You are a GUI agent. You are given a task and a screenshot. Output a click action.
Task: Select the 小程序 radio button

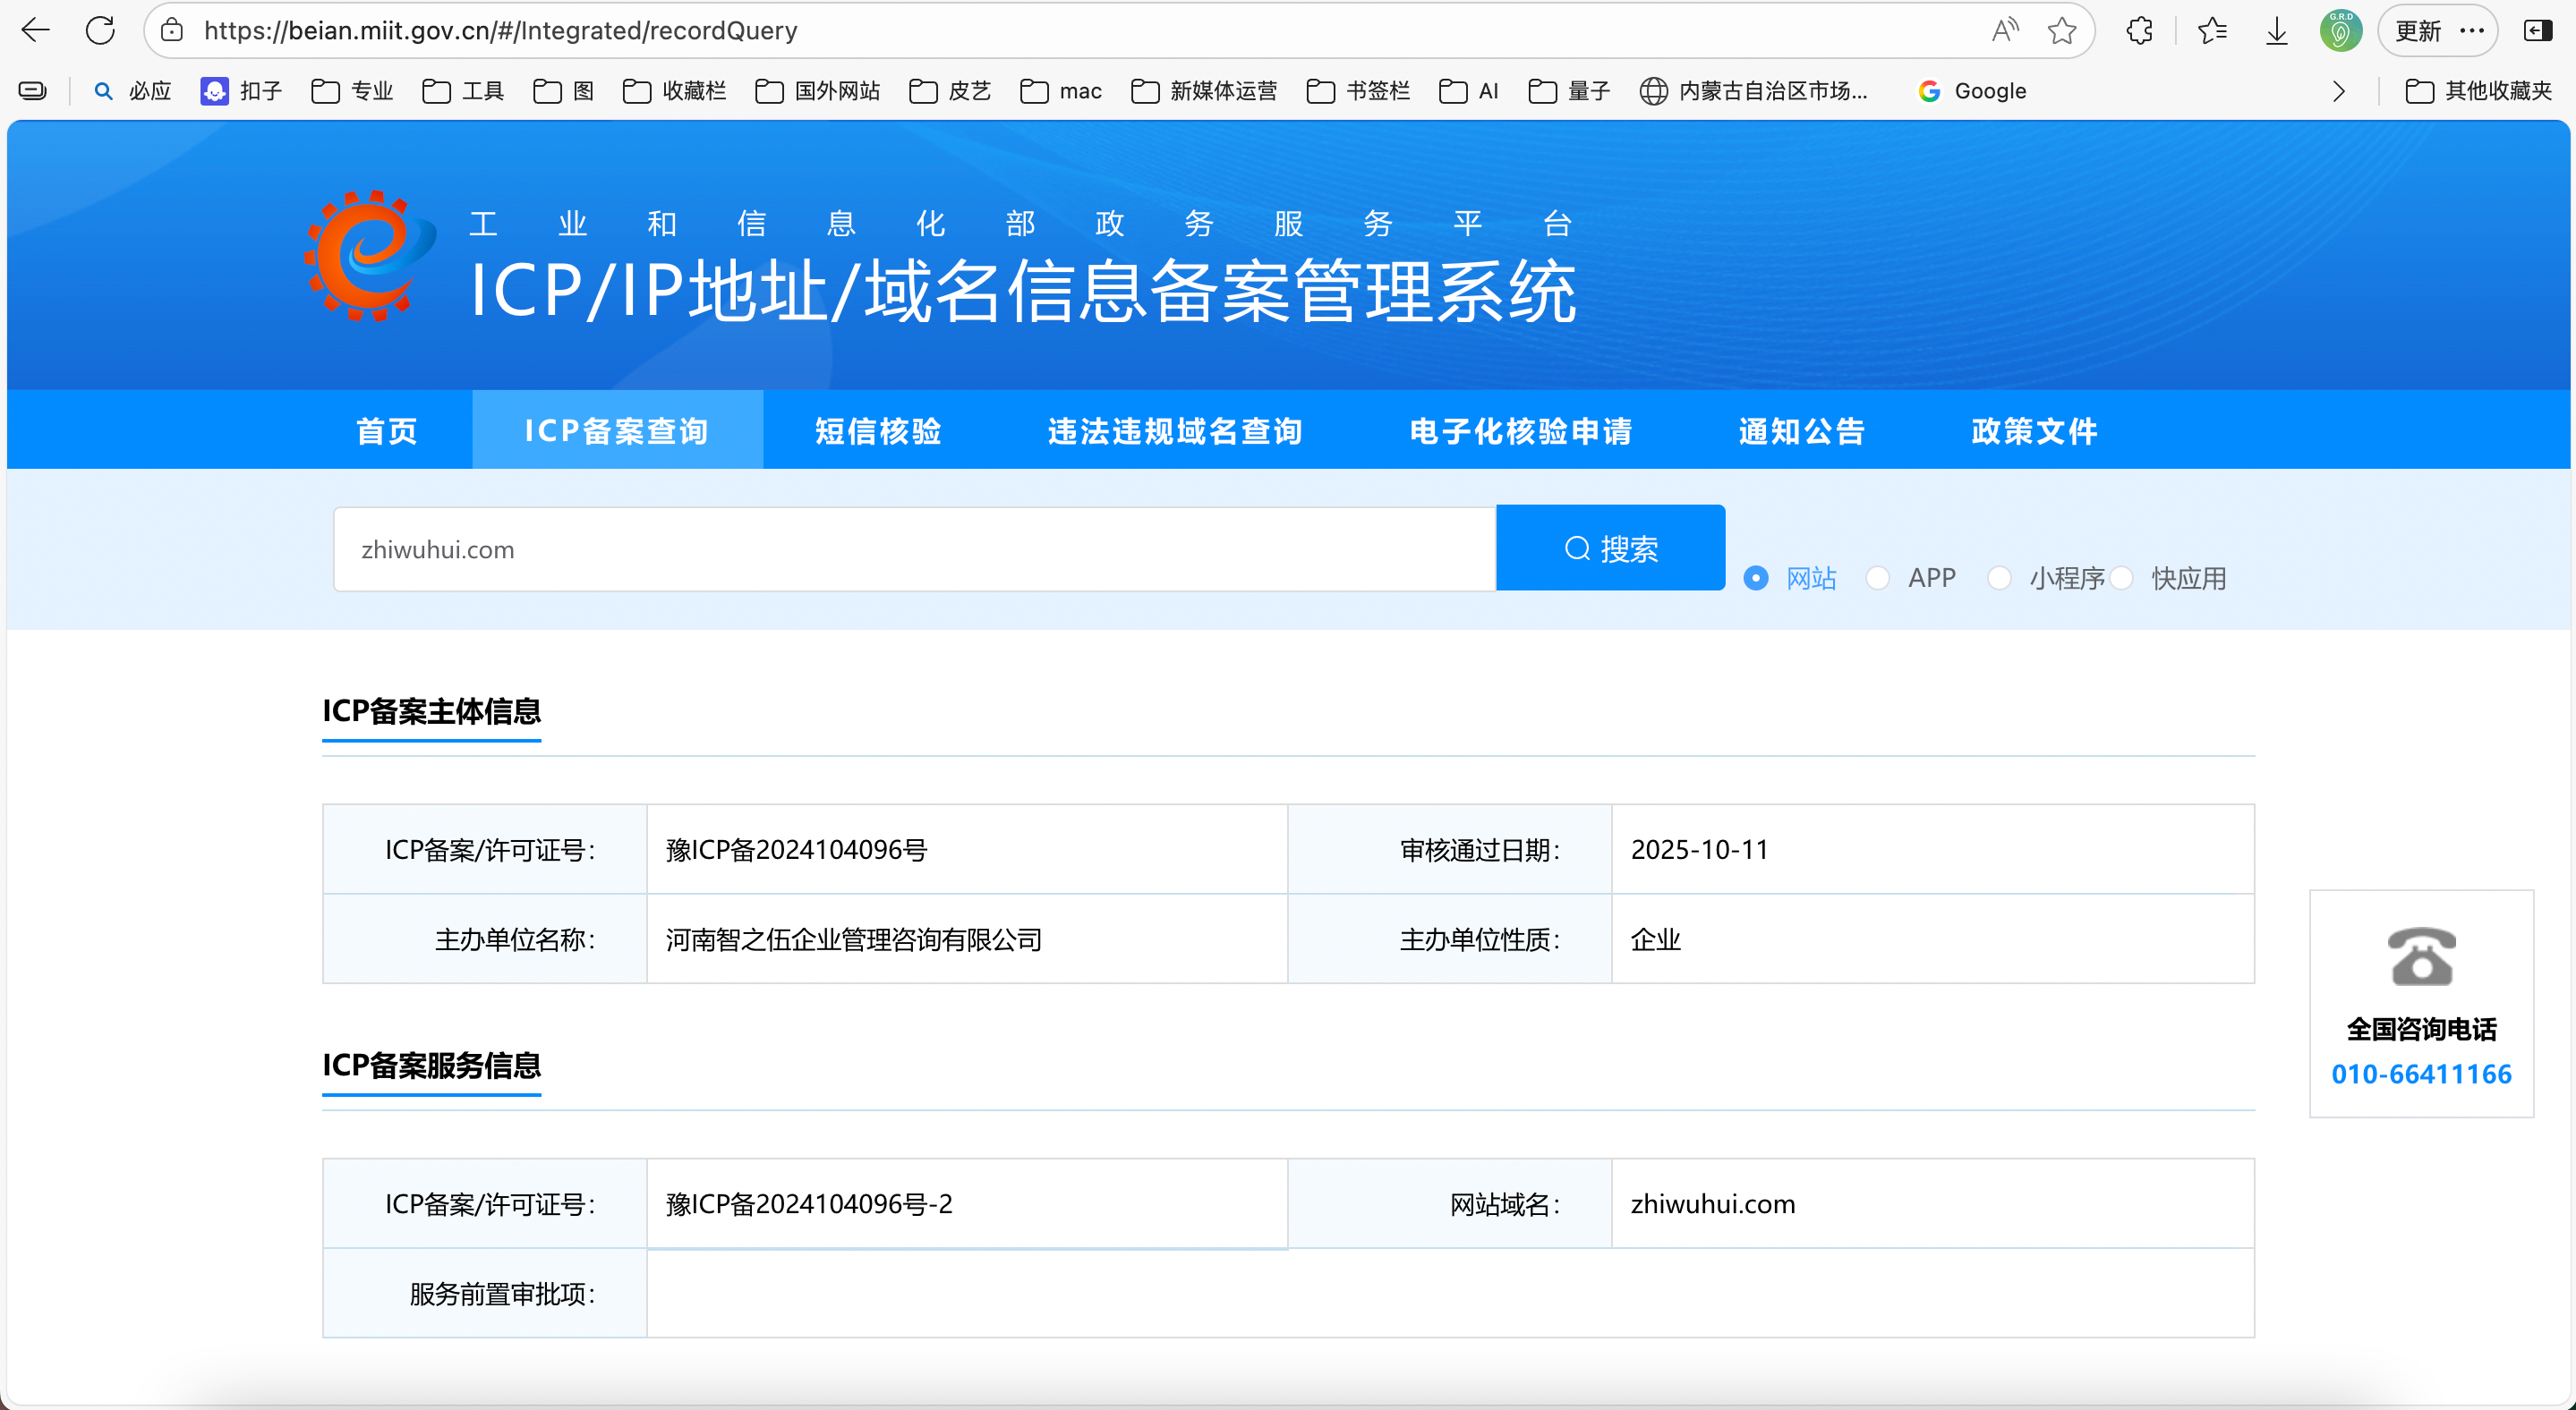tap(1999, 578)
